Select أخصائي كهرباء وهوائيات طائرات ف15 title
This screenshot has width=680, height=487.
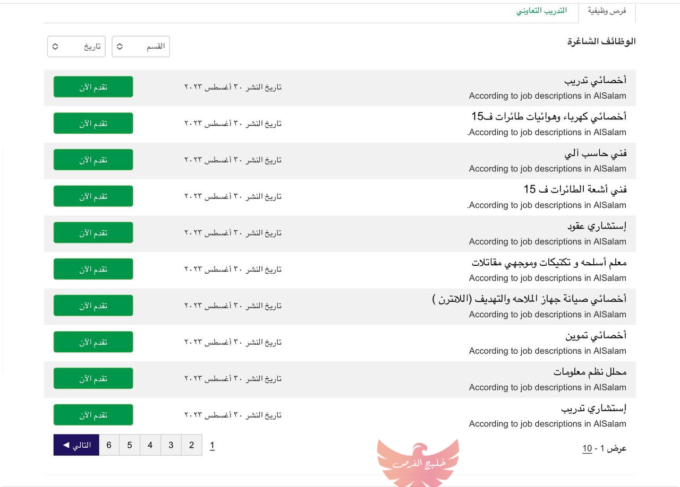click(549, 117)
